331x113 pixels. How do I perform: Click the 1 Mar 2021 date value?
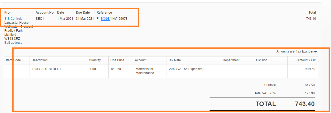coord(65,19)
